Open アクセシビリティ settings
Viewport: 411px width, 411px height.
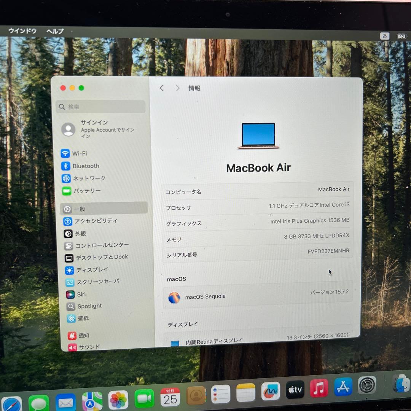pos(90,221)
